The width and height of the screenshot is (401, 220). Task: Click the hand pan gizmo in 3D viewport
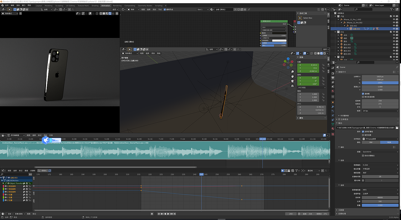(292, 76)
